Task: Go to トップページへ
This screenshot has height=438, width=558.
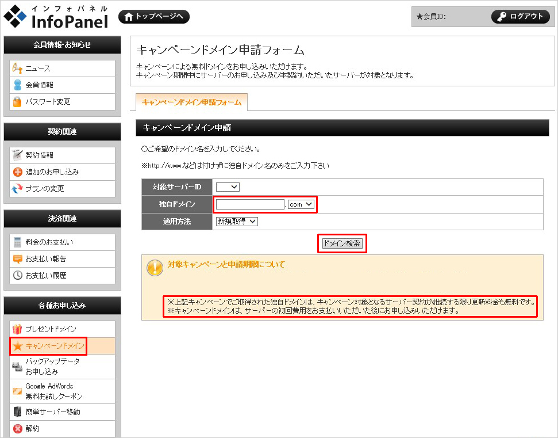Action: (x=153, y=17)
